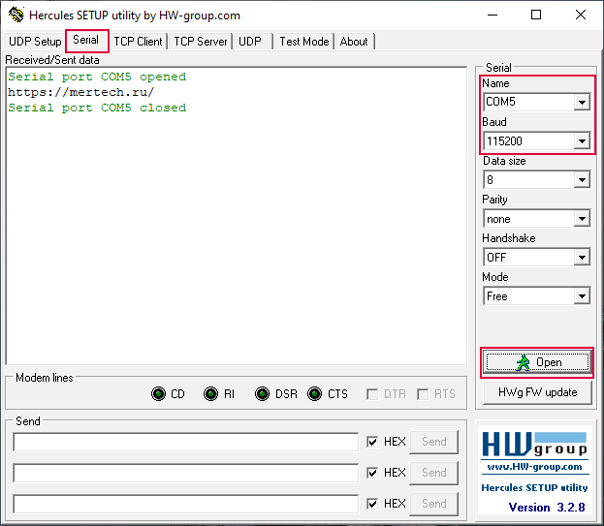Click the HW group logo

(x=535, y=446)
